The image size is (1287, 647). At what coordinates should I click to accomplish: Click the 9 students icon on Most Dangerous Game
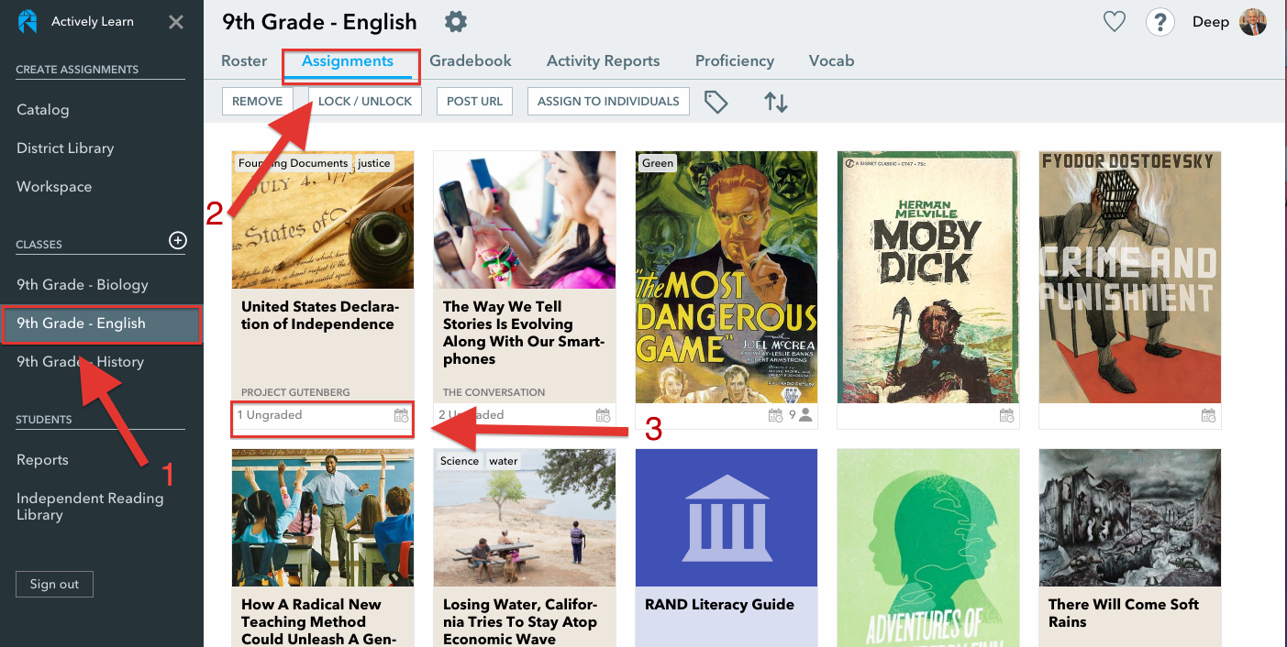pyautogui.click(x=801, y=415)
